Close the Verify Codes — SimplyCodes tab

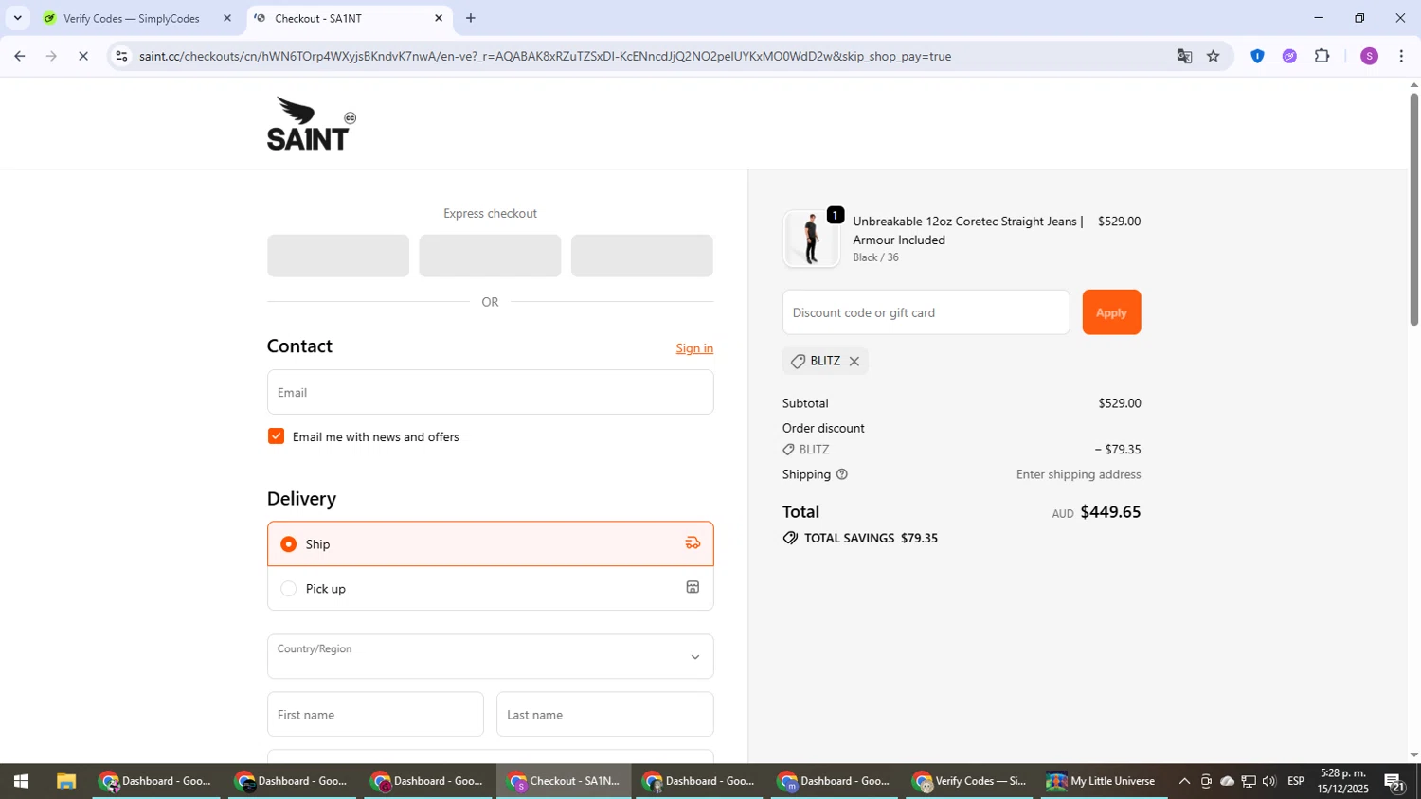227,18
